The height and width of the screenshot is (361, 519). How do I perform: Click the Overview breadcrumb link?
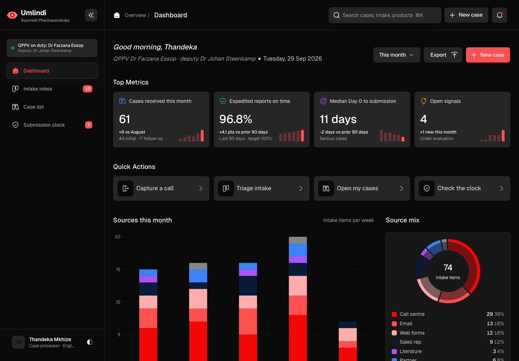coord(135,15)
